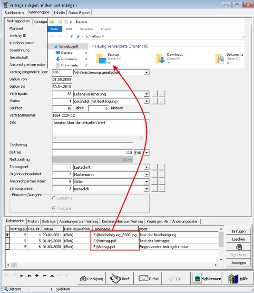Click the Datum von field
The width and height of the screenshot is (254, 293).
point(62,80)
